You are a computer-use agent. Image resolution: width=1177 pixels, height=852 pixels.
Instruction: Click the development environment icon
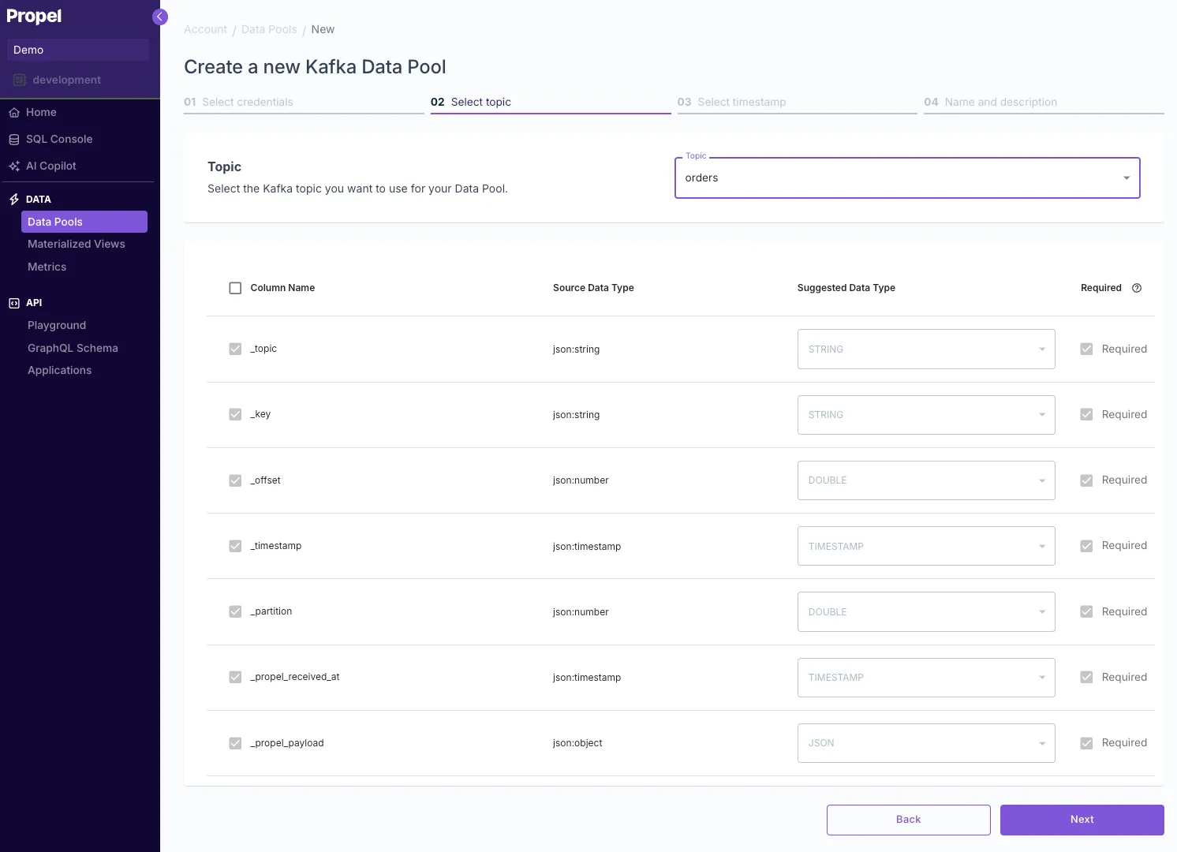[20, 80]
